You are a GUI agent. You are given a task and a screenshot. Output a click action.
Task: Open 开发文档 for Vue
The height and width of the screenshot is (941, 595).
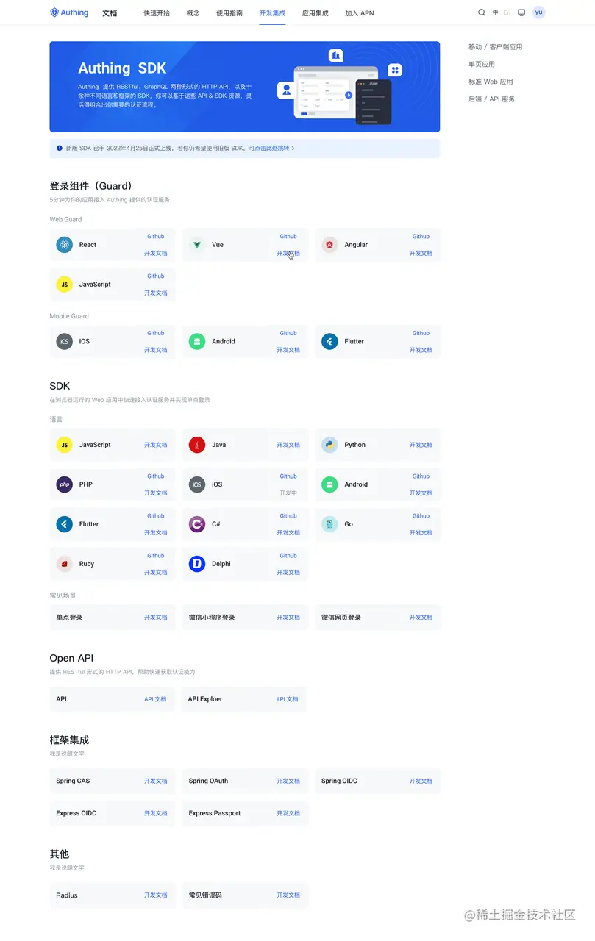tap(288, 254)
